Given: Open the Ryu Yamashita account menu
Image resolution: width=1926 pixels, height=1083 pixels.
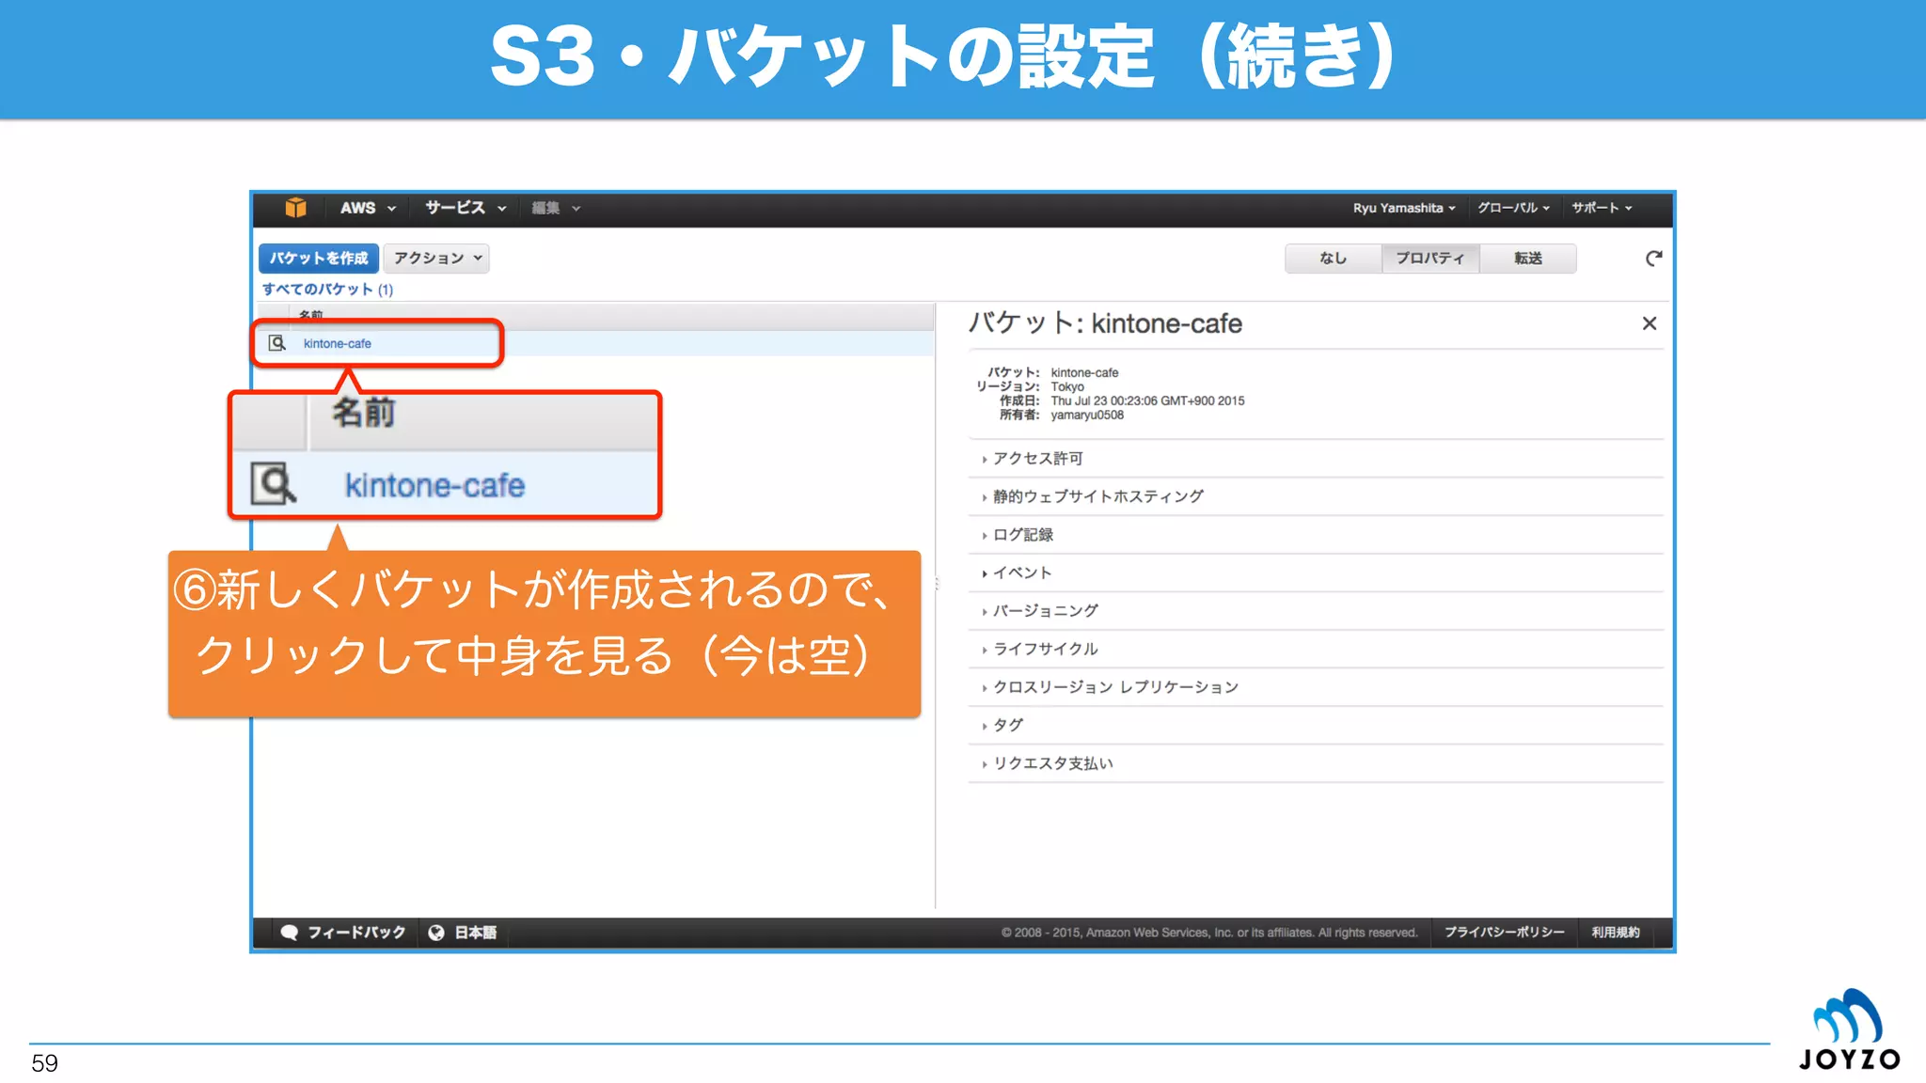Looking at the screenshot, I should click(1403, 208).
